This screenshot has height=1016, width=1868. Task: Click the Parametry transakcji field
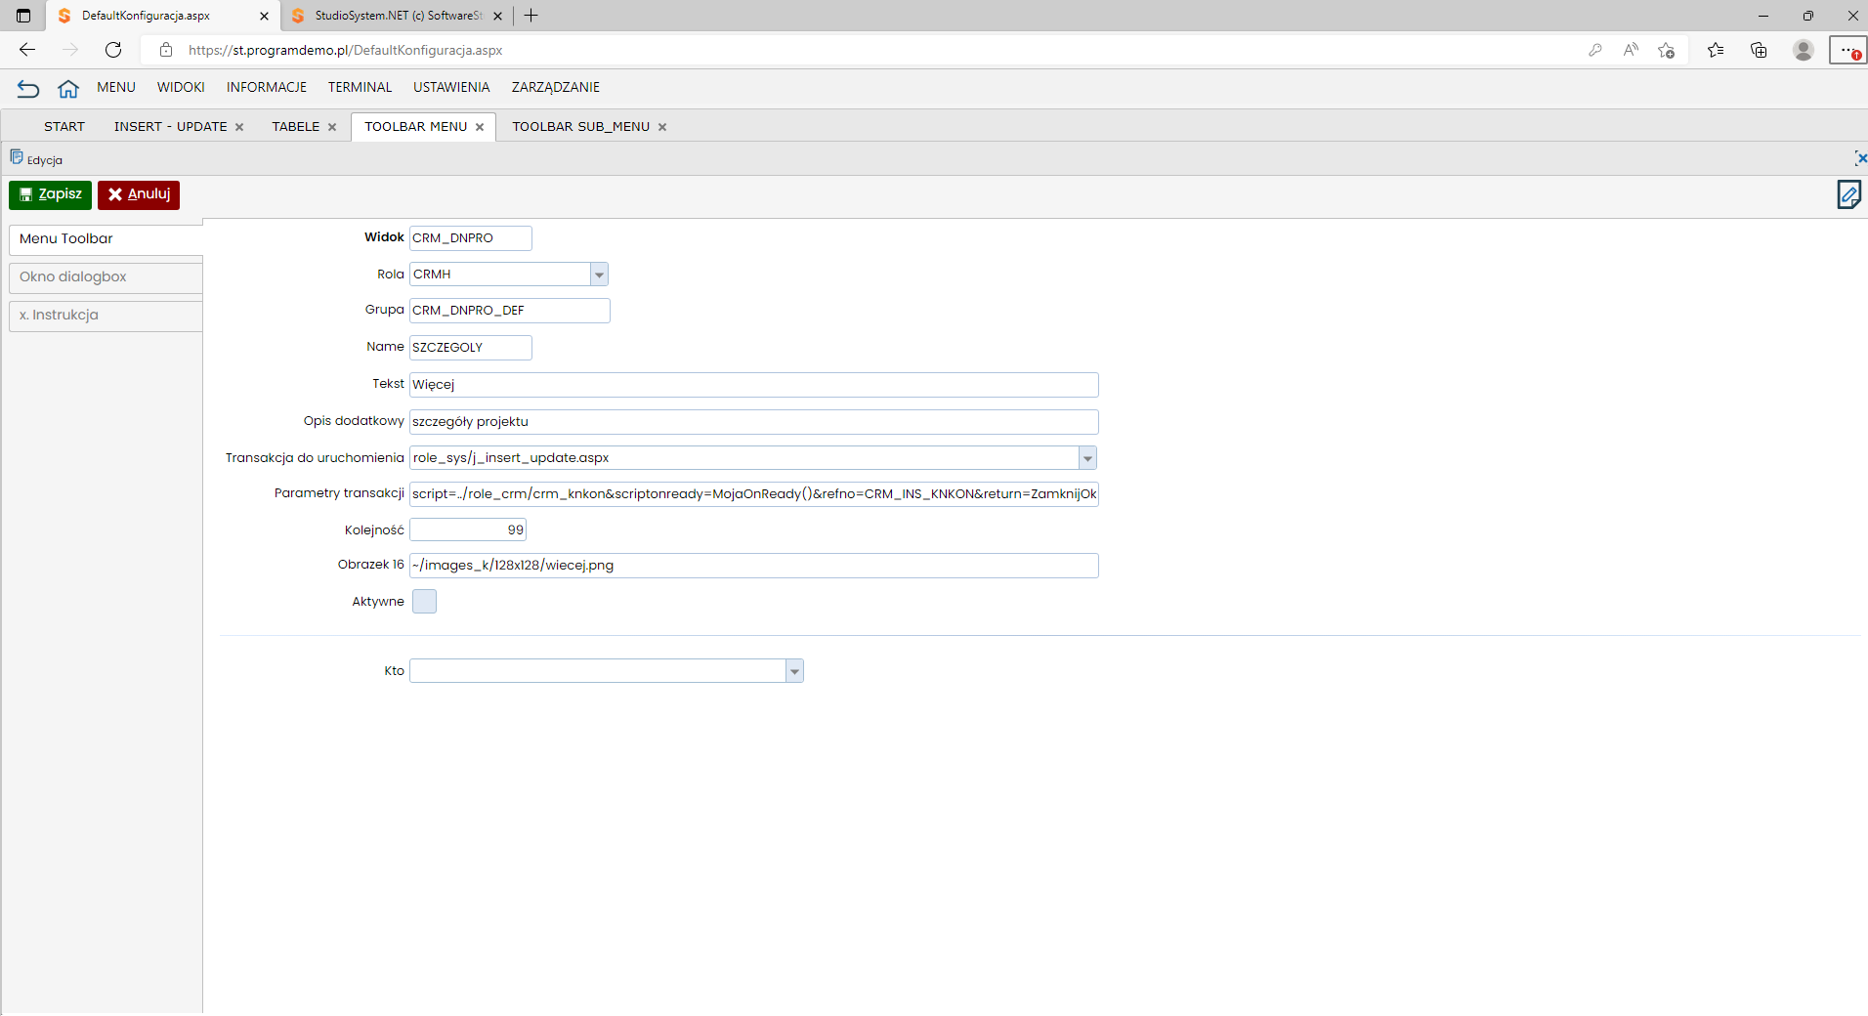point(754,494)
